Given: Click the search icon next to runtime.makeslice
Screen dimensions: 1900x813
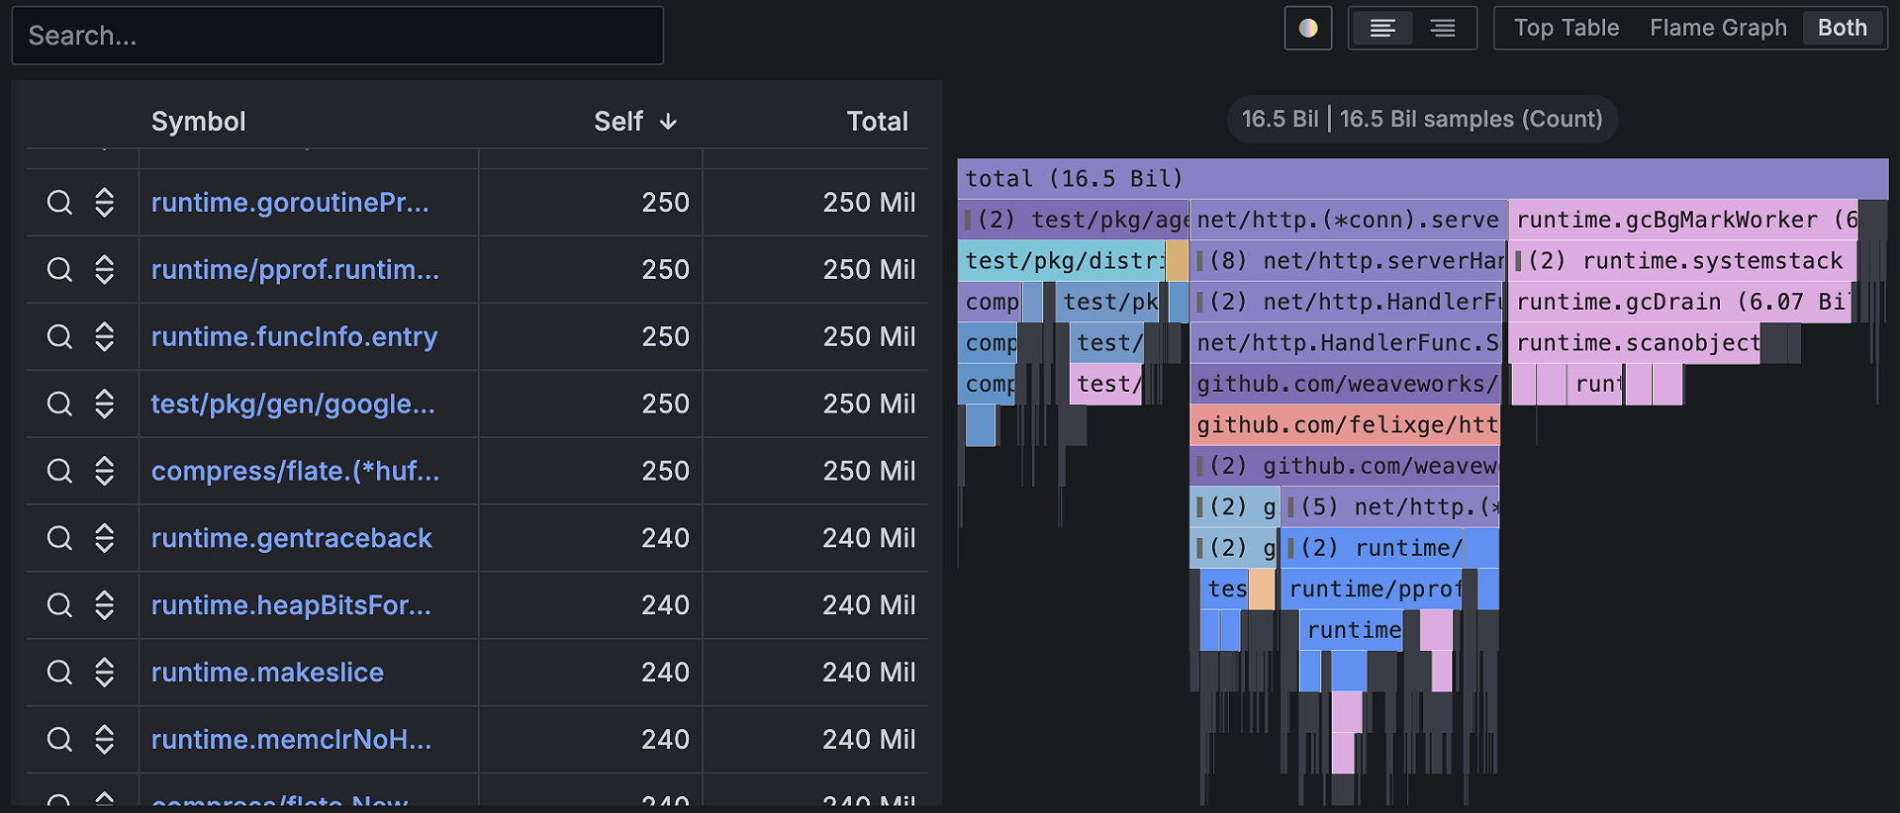Looking at the screenshot, I should pyautogui.click(x=59, y=673).
